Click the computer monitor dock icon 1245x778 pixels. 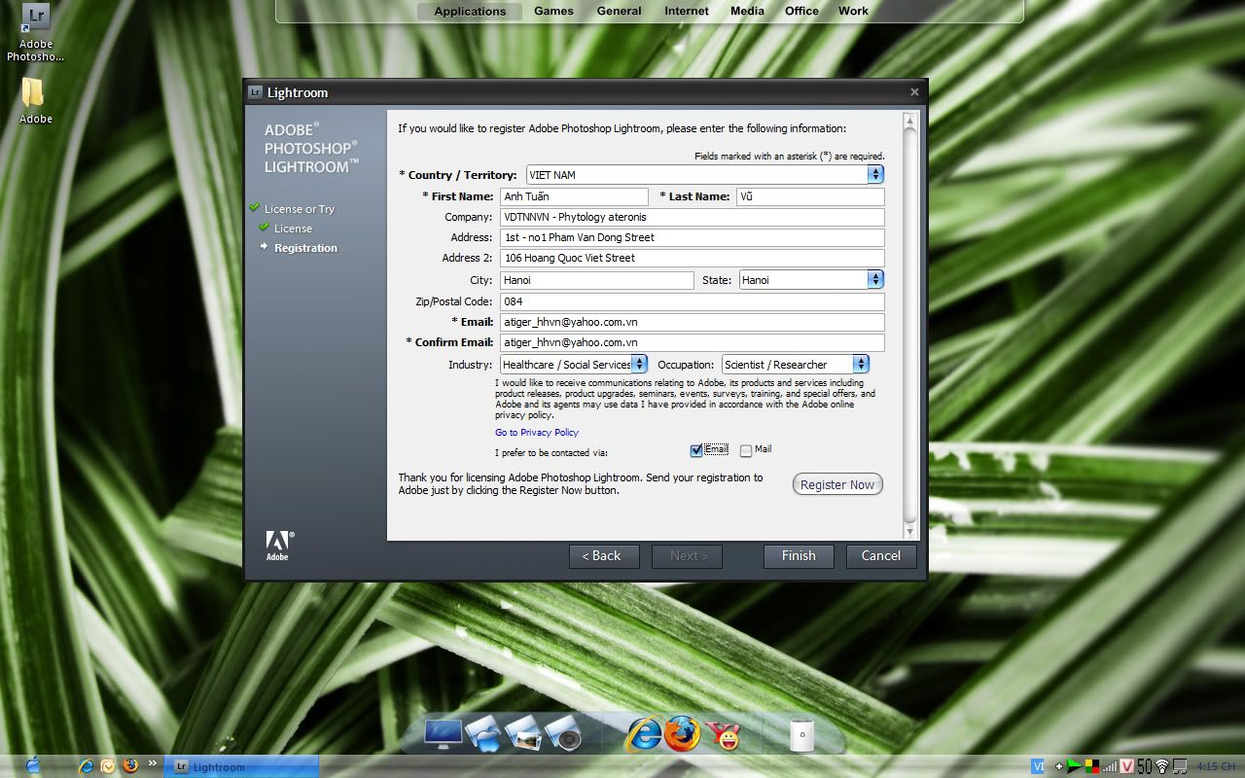[x=443, y=734]
